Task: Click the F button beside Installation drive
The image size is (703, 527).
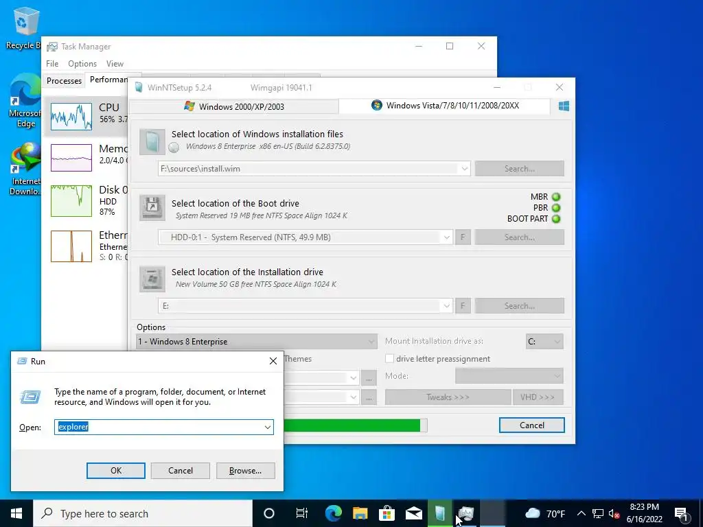Action: pyautogui.click(x=463, y=306)
